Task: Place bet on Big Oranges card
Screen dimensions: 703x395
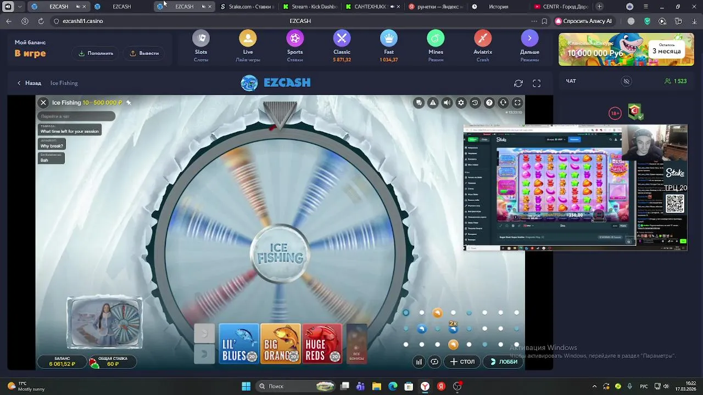Action: [281, 343]
